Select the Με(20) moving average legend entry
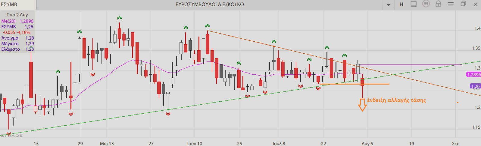The image size is (481, 146). (17, 21)
